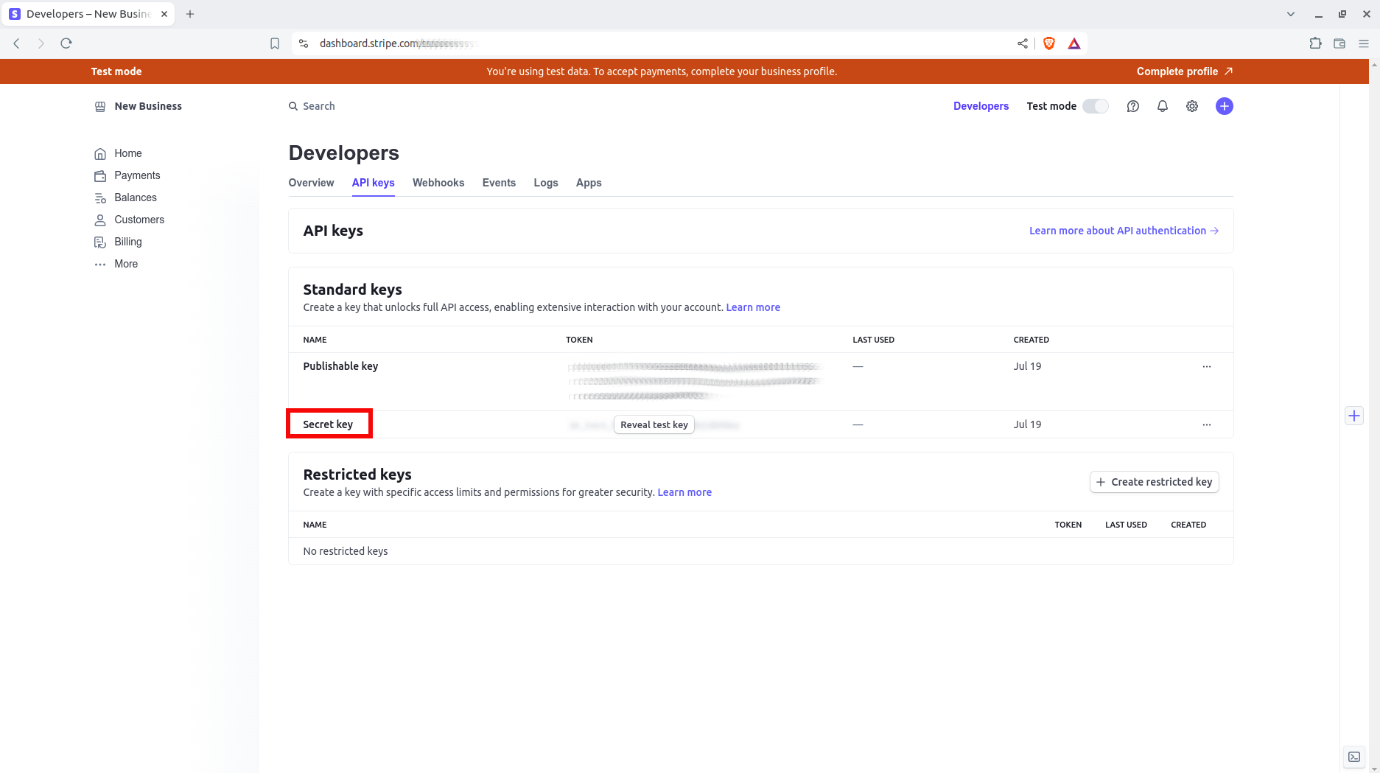
Task: Switch to the Overview tab
Action: click(311, 183)
